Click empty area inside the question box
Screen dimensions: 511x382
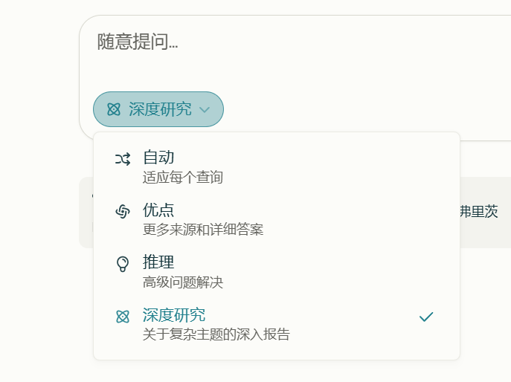(326, 68)
